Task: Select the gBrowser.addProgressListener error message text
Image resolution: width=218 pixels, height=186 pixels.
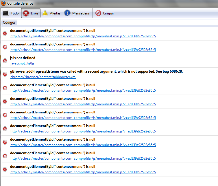Action: (96, 71)
